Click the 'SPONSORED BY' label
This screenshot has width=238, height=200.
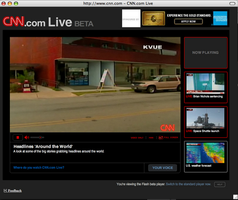[x=131, y=19]
